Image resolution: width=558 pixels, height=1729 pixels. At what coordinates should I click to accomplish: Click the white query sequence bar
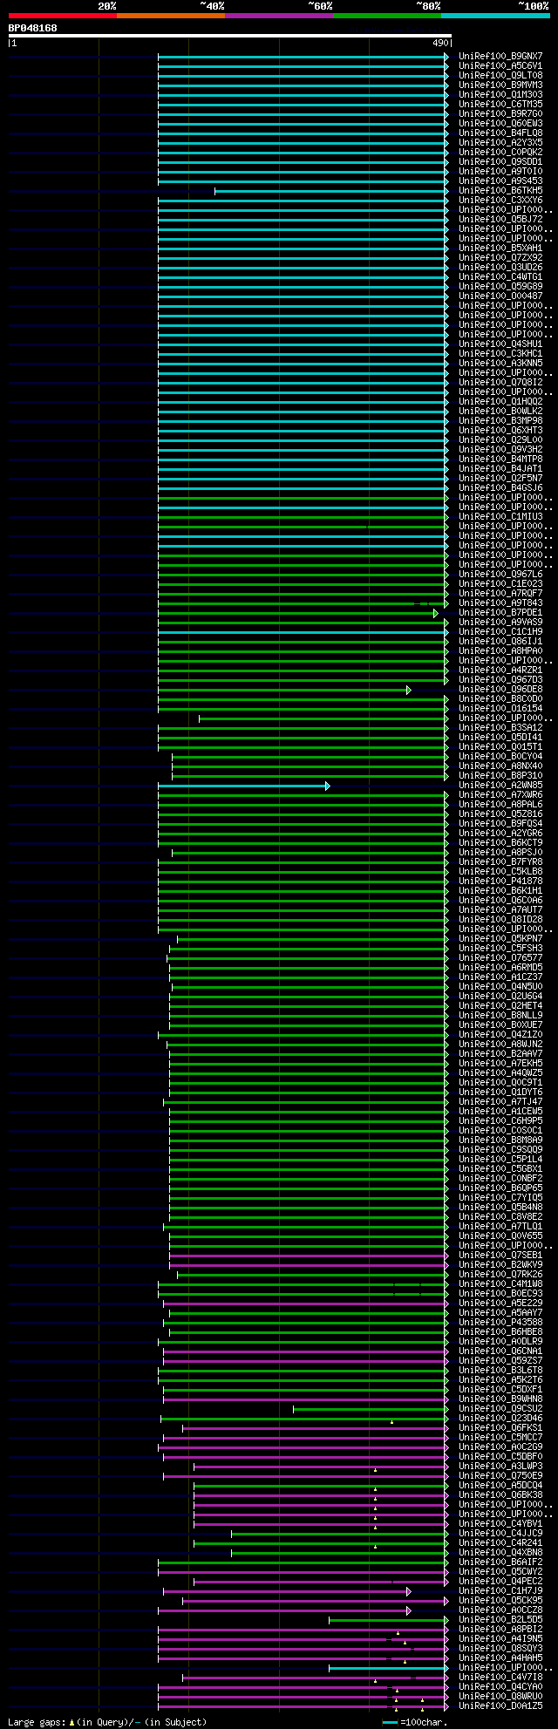click(229, 36)
